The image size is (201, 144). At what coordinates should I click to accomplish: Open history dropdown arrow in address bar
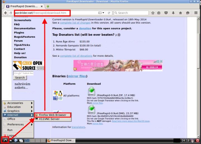click(x=103, y=13)
